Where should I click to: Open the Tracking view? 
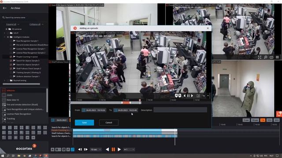tap(11, 118)
